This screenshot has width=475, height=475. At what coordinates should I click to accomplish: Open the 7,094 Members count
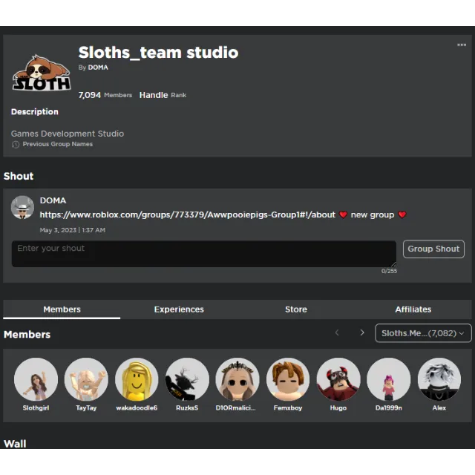(105, 95)
